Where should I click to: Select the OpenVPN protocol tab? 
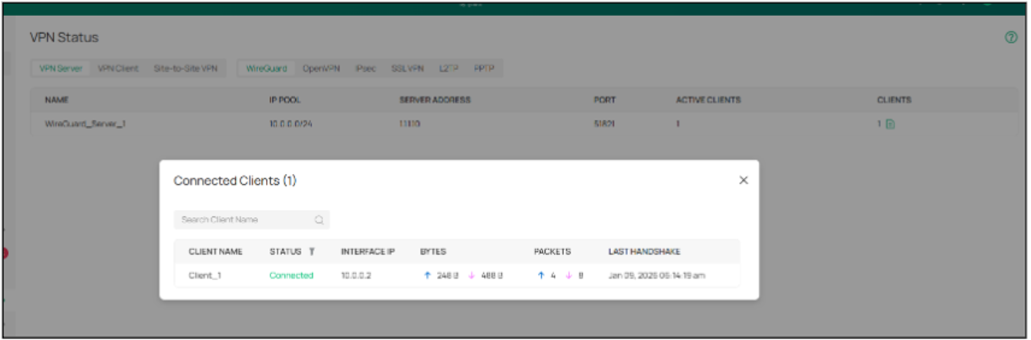[321, 68]
